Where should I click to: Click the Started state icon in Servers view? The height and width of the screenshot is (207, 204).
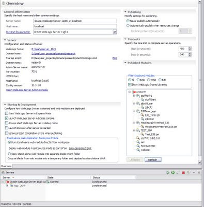(x=48, y=182)
